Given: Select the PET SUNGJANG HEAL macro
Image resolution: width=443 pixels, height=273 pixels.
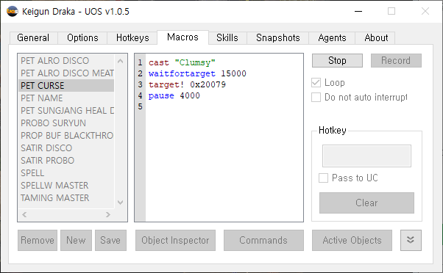Looking at the screenshot, I should (66, 110).
